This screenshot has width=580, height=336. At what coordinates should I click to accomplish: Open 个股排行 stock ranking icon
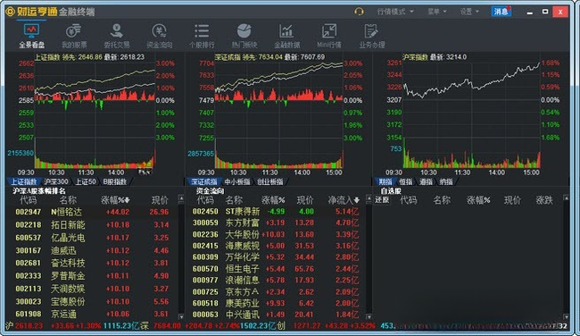[202, 36]
